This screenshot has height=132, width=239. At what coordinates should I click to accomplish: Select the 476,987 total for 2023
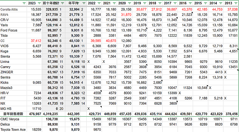(x=35, y=114)
